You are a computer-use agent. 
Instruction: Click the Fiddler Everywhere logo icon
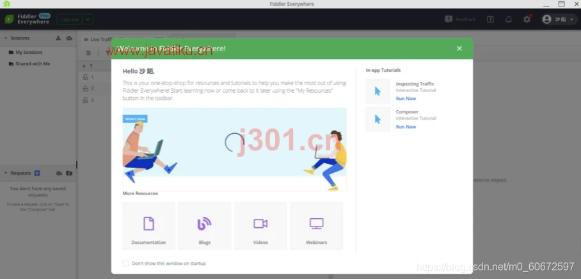[9, 19]
